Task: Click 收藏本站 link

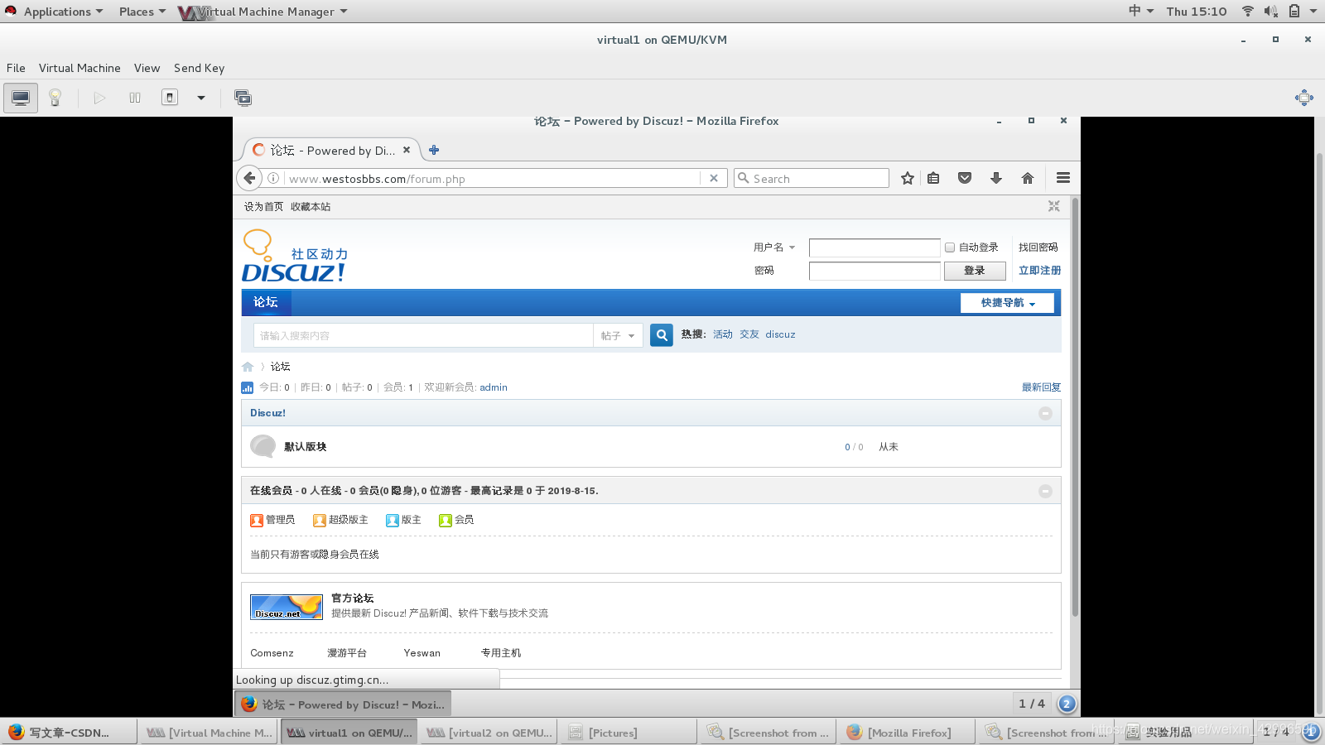Action: [311, 207]
